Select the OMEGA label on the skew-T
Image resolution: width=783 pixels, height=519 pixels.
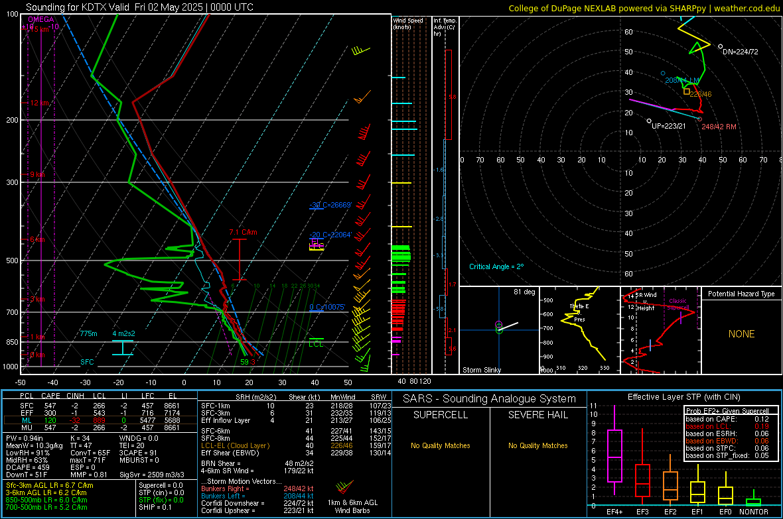[x=41, y=19]
